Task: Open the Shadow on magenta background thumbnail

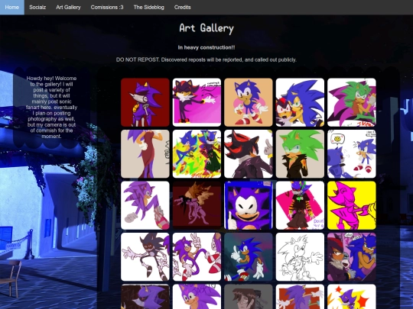Action: [x=197, y=102]
